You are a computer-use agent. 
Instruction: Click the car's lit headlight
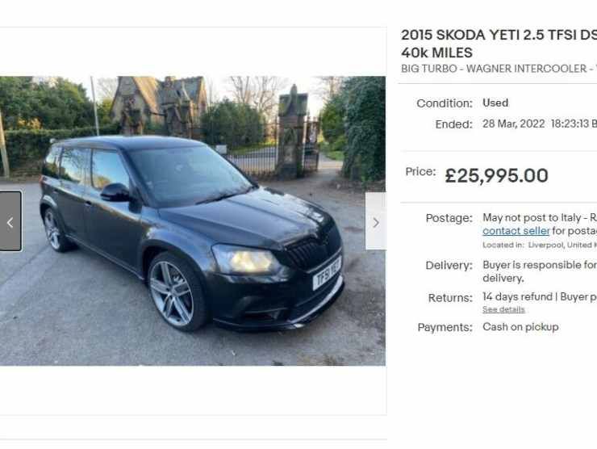[245, 259]
